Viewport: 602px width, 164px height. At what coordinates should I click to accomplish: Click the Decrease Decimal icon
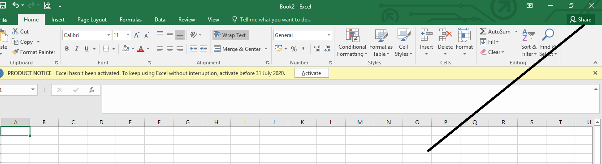[x=327, y=49]
